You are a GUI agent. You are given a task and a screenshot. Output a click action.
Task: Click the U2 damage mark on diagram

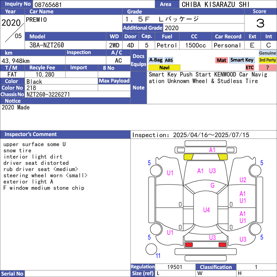point(243,180)
